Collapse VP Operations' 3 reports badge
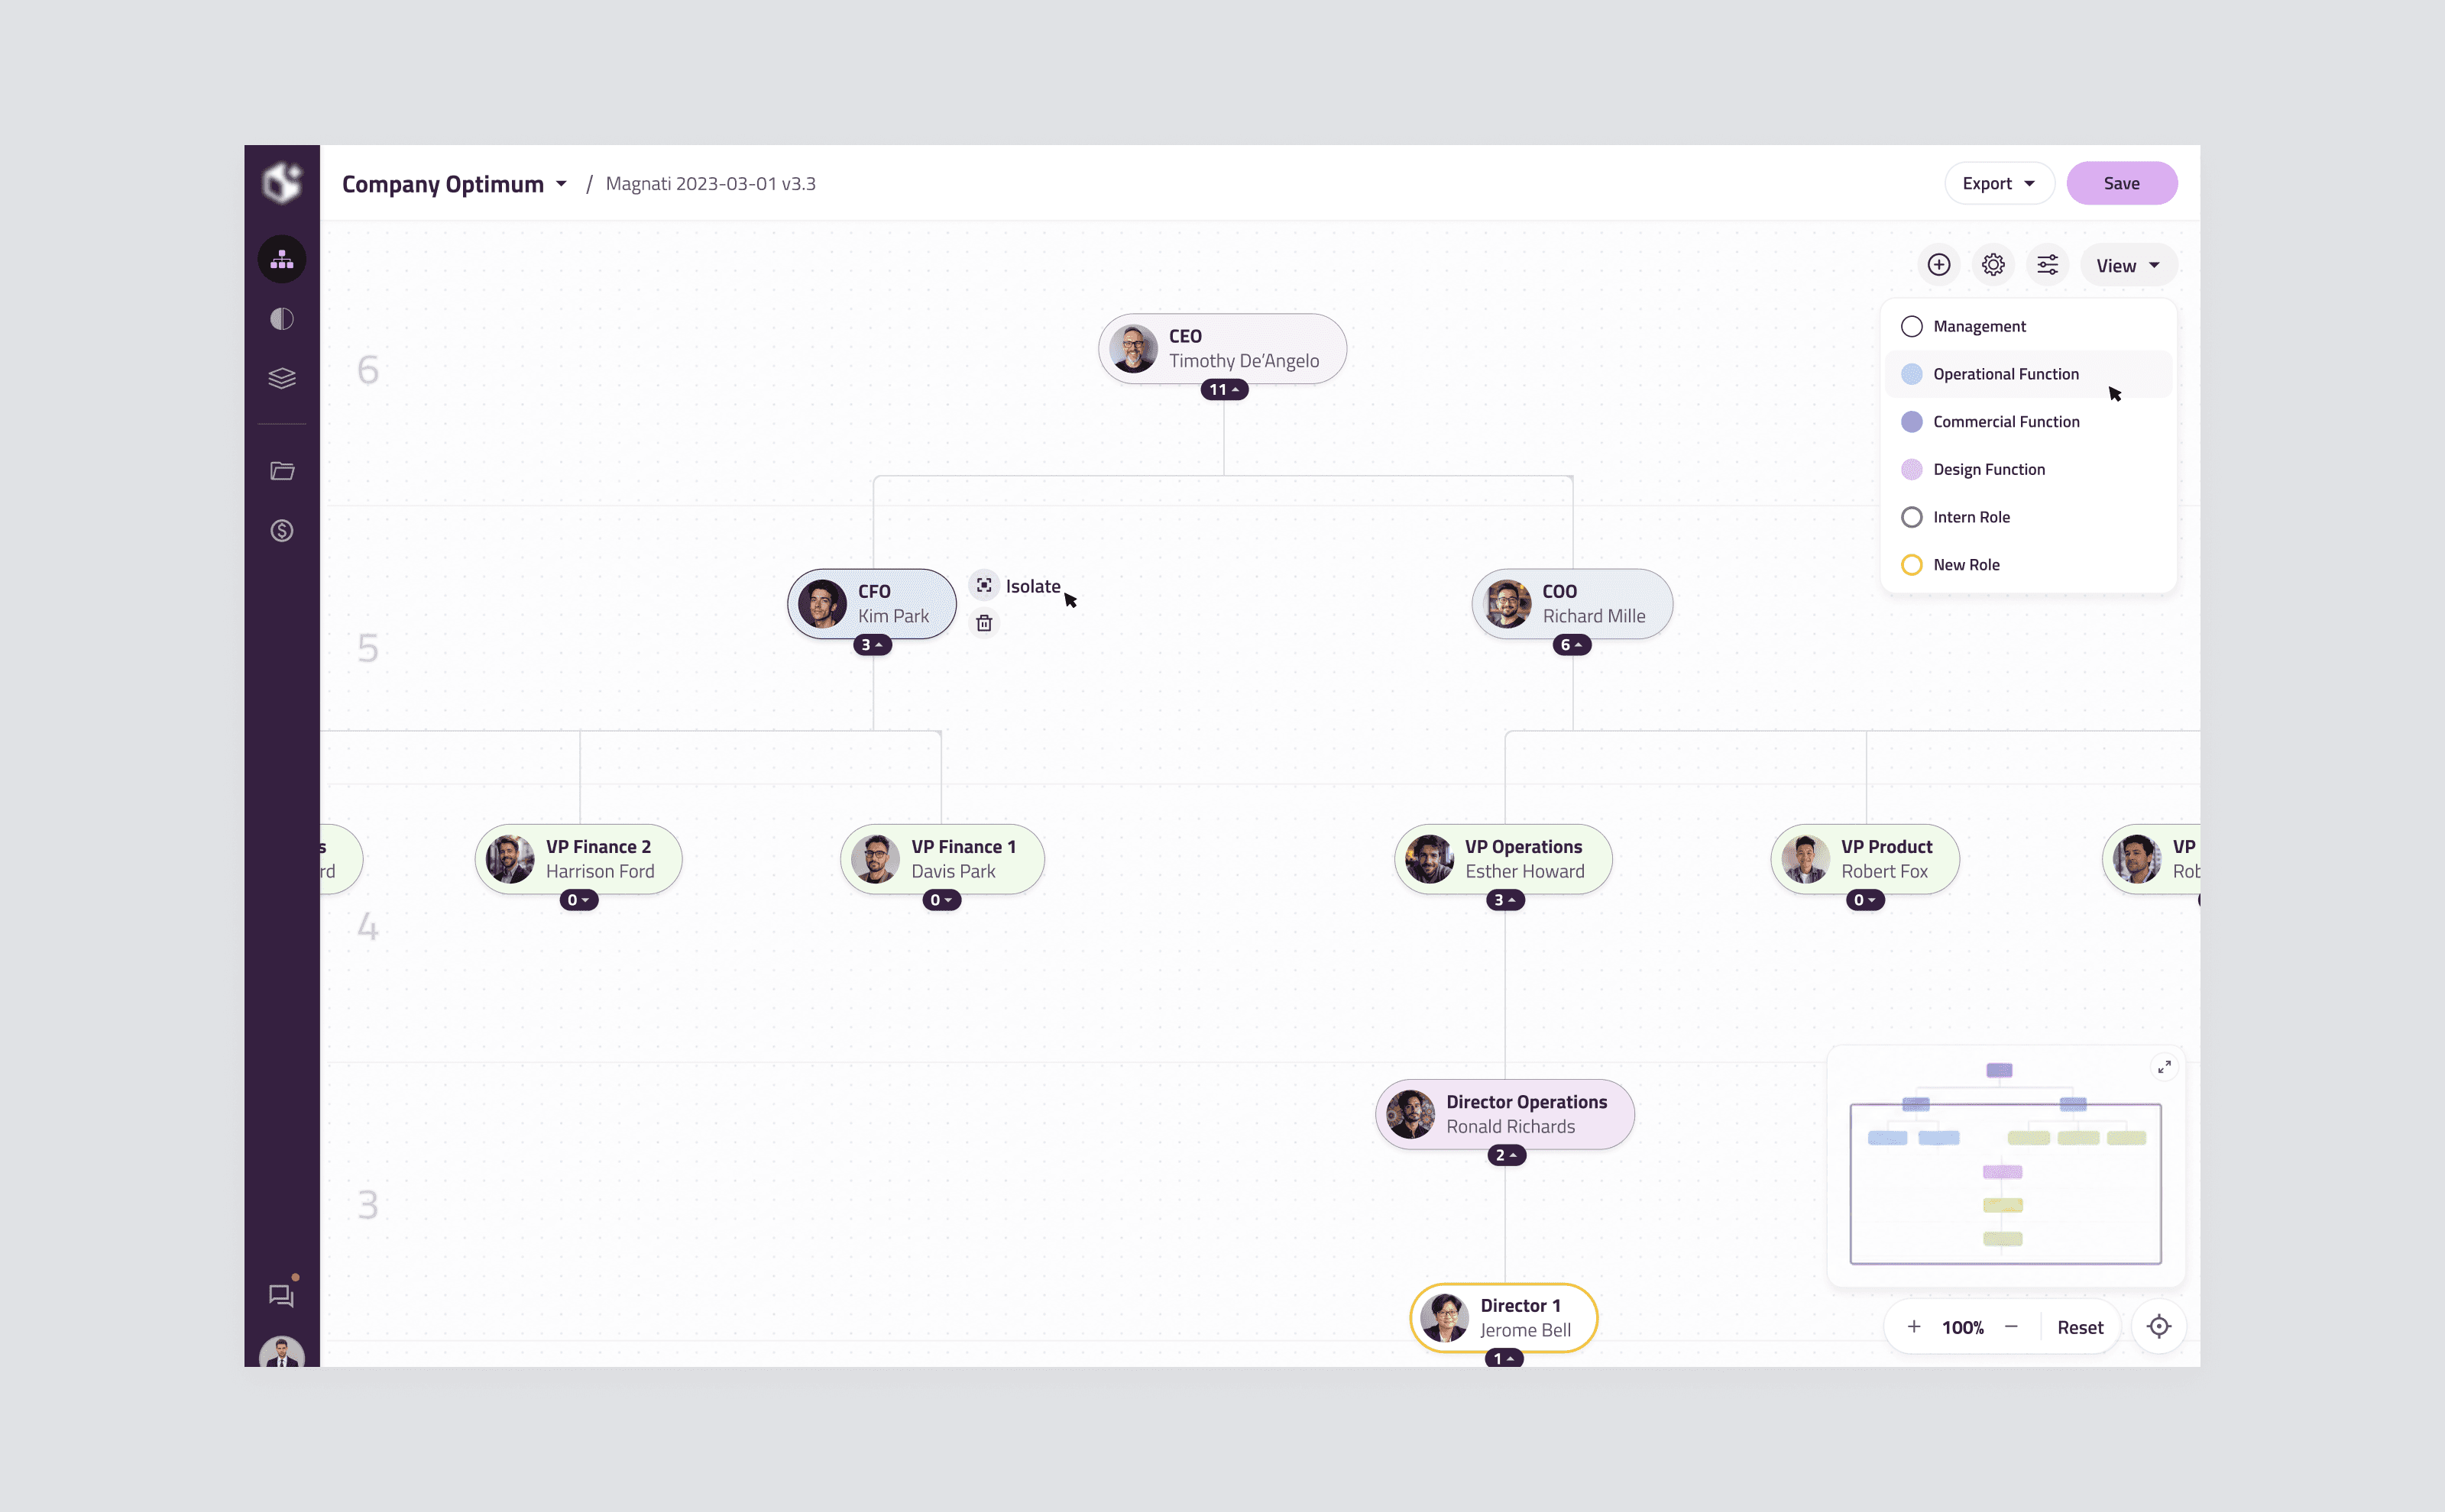The width and height of the screenshot is (2445, 1512). point(1504,900)
